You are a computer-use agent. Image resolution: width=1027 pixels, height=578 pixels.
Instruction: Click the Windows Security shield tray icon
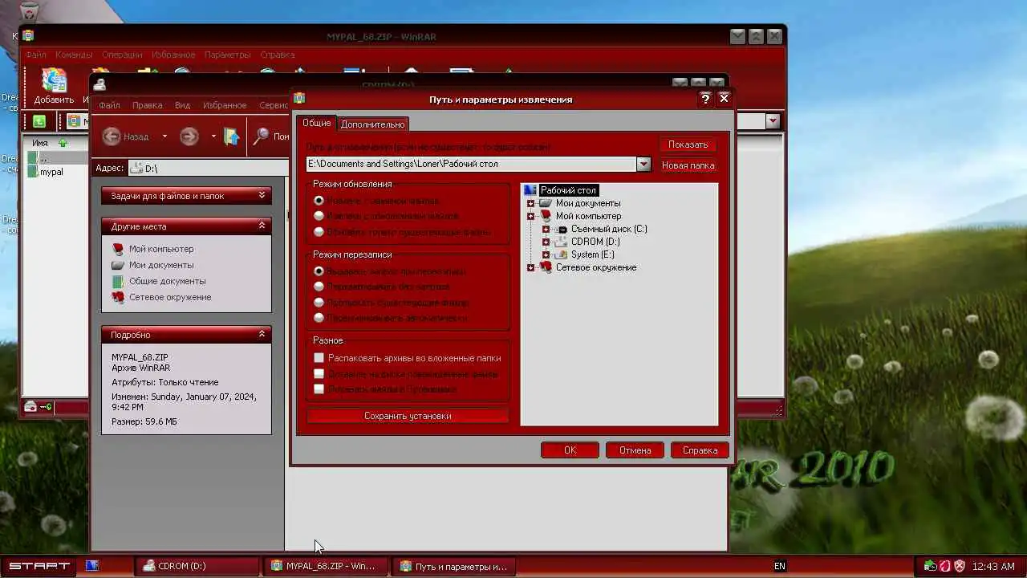959,566
